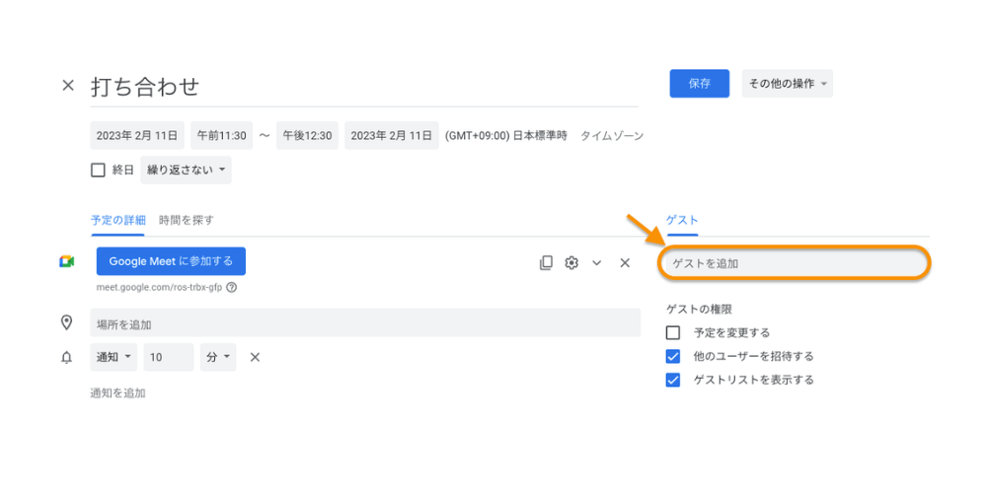Copy the Google Meet conference info
987x493 pixels.
tap(546, 262)
